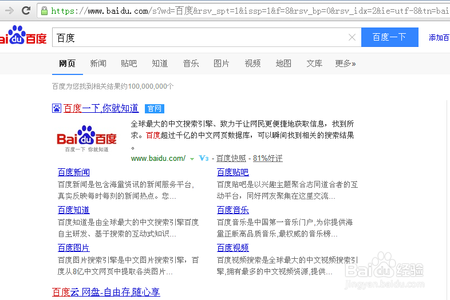Switch to the 图片 tab
Screen dimensions: 450x300
tap(222, 64)
